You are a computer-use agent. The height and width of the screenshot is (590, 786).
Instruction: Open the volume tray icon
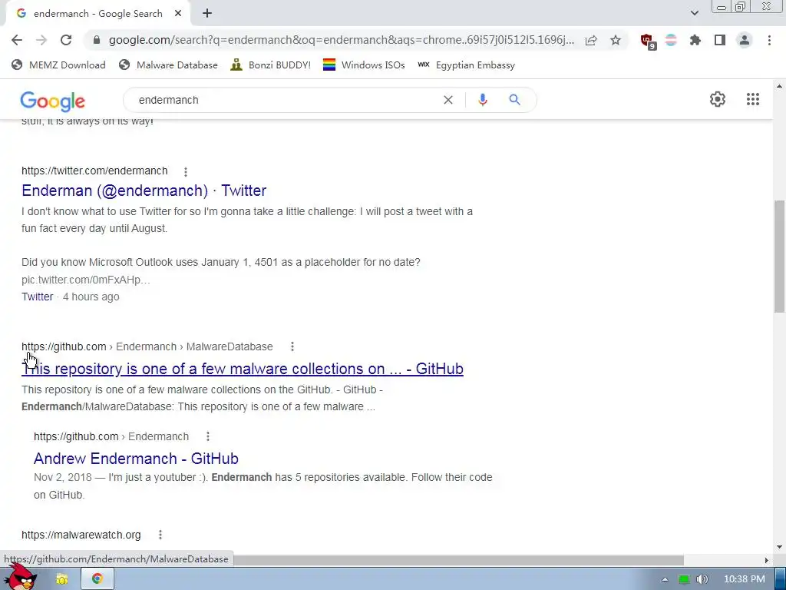pos(702,579)
